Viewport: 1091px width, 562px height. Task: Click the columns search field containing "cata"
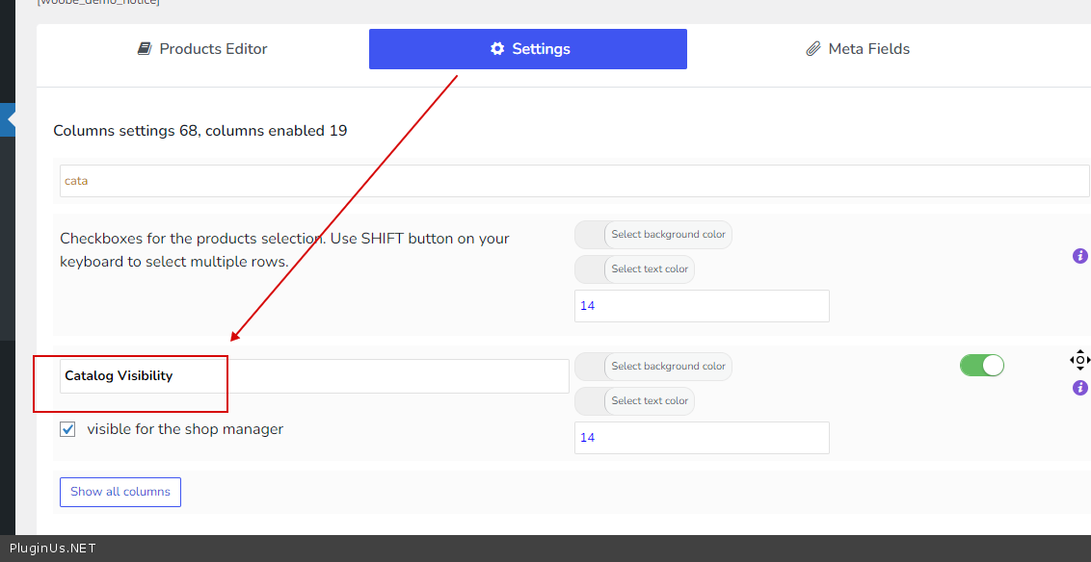[x=573, y=181]
